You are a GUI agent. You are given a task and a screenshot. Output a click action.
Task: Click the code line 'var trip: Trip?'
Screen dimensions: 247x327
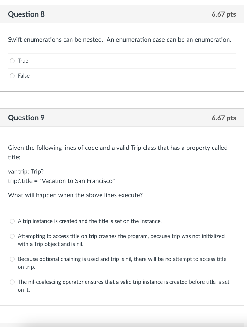coord(27,171)
